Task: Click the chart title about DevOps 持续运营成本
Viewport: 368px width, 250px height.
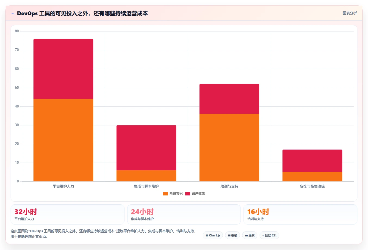Action: click(82, 13)
